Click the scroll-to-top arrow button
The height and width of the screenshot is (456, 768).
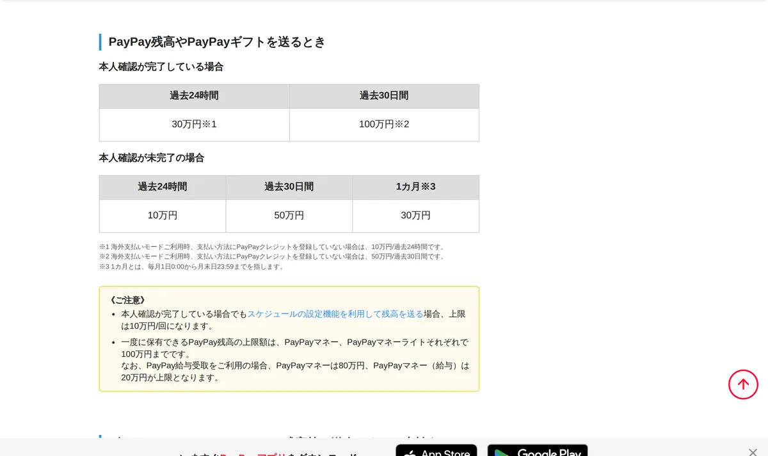click(x=743, y=384)
